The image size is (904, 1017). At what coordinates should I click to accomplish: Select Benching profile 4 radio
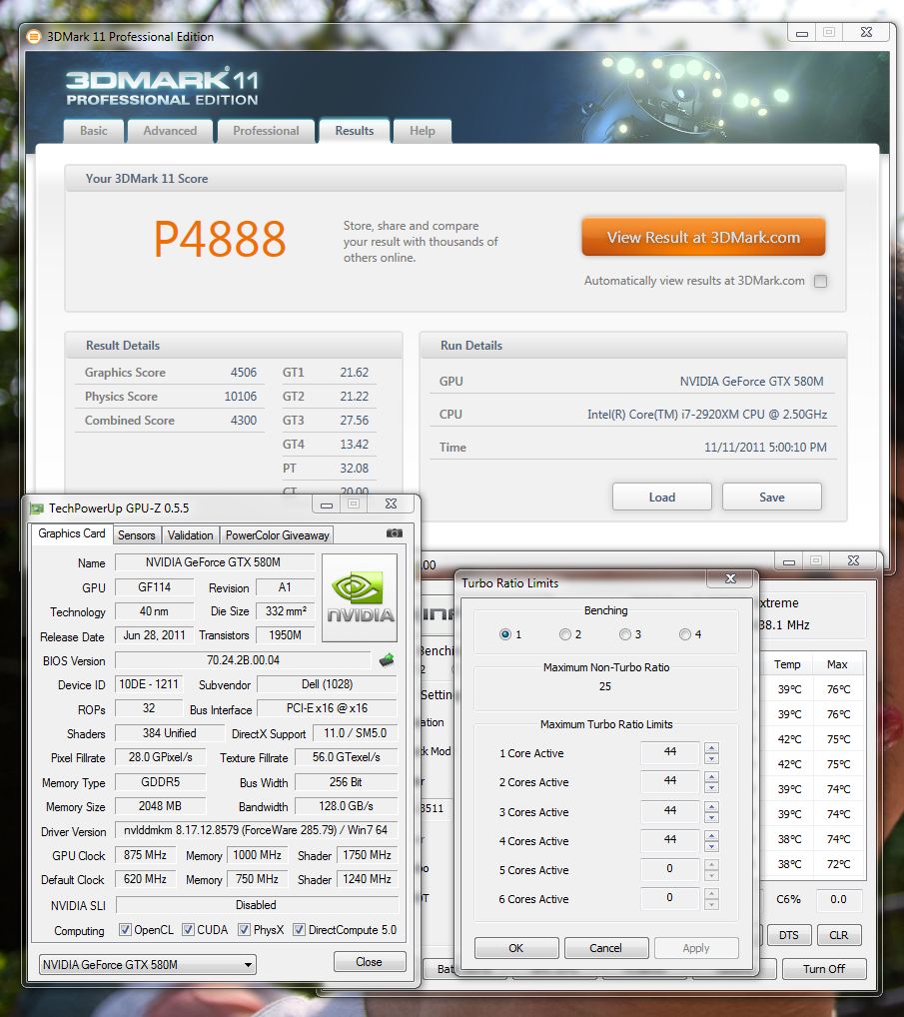pos(685,634)
